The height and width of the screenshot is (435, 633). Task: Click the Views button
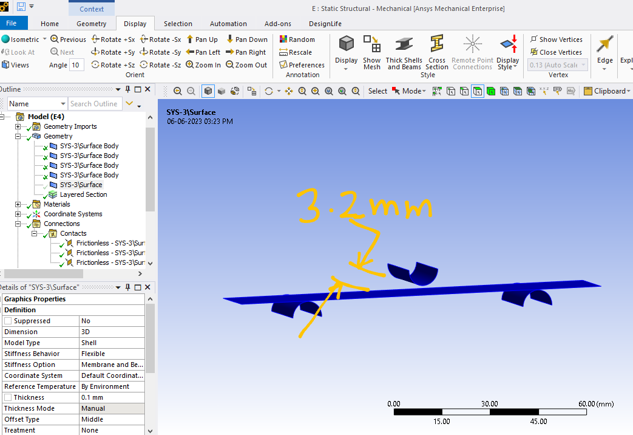(15, 65)
